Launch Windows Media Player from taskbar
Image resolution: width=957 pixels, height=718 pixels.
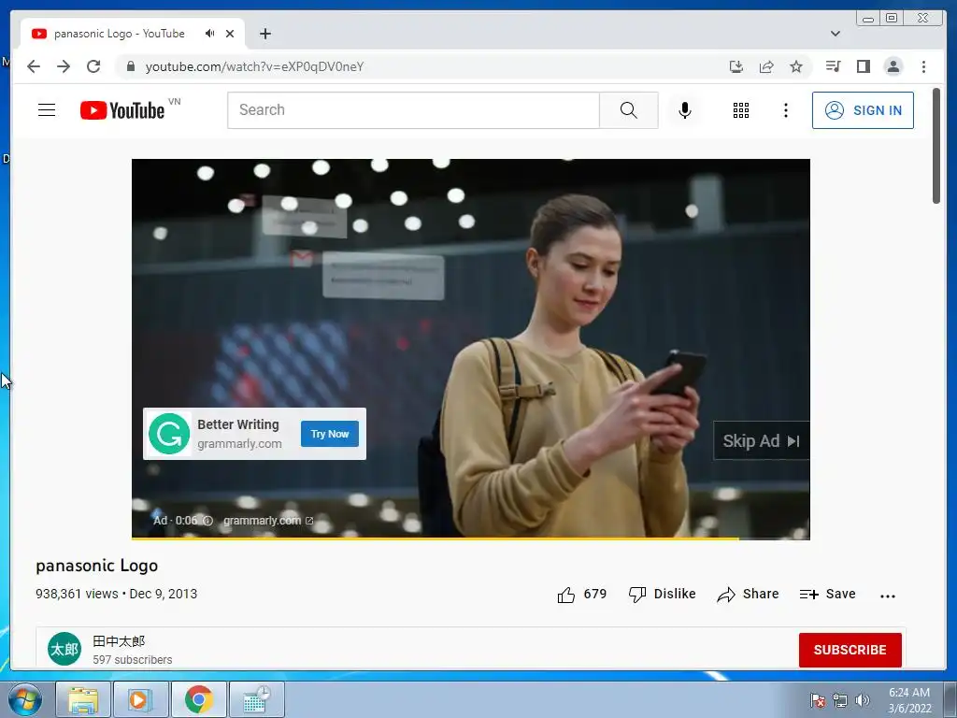click(x=140, y=700)
